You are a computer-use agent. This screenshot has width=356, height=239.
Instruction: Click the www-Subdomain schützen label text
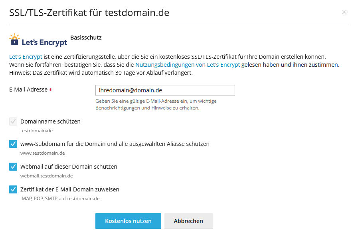pyautogui.click(x=115, y=144)
